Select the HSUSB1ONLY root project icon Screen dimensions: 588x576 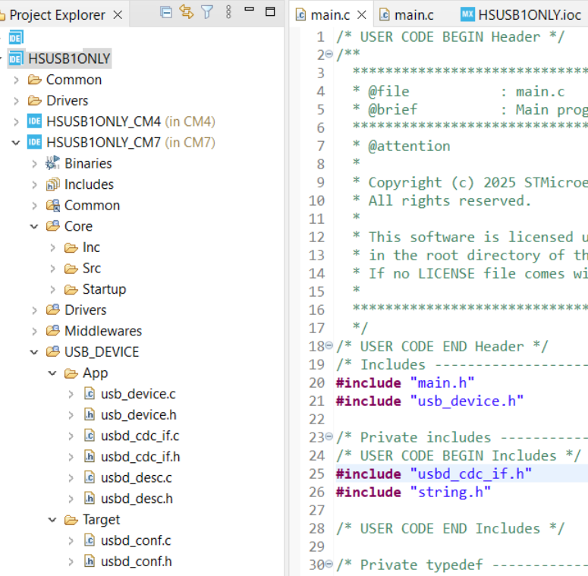click(16, 58)
